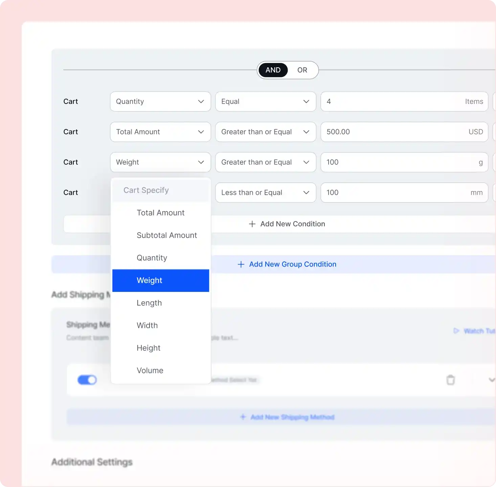Toggle the blue shipping method switch
This screenshot has width=496, height=487.
coord(87,380)
